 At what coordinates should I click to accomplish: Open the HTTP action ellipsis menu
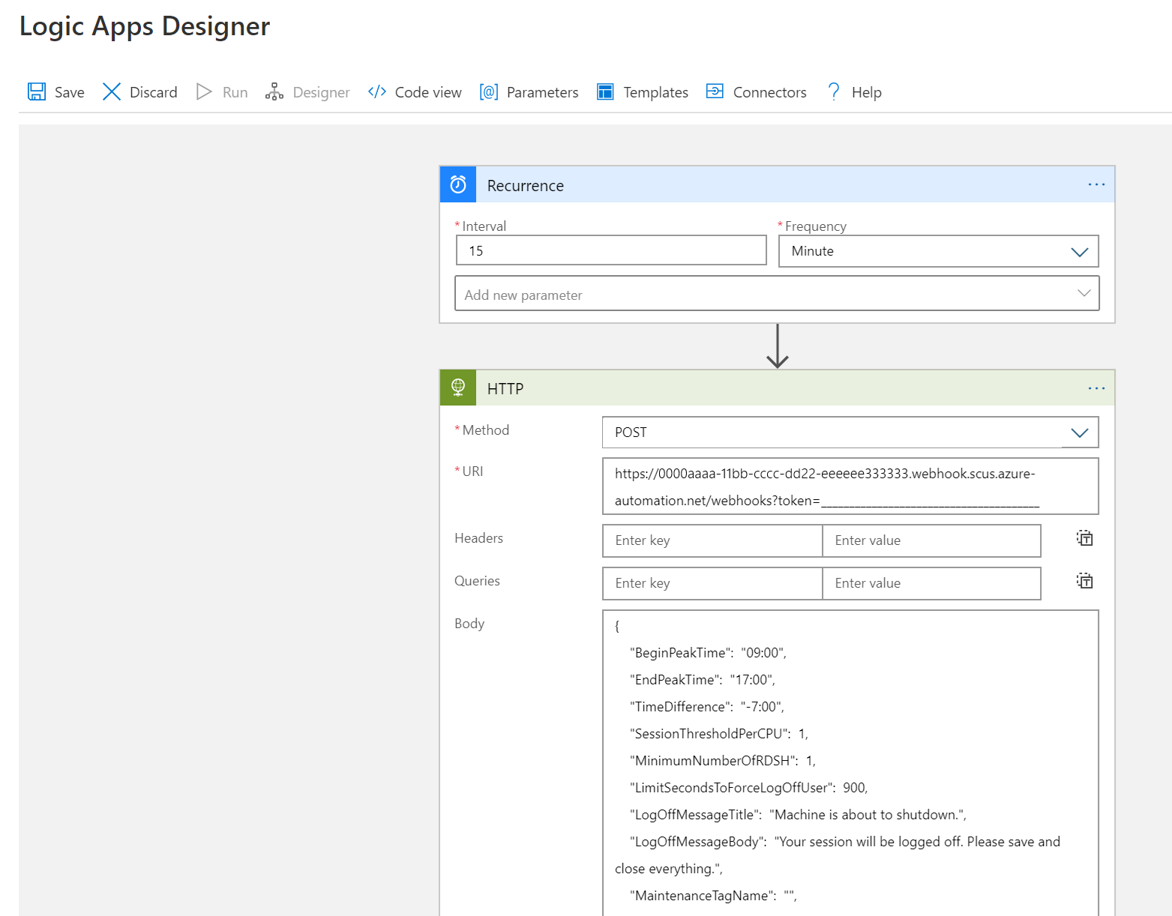(x=1096, y=388)
